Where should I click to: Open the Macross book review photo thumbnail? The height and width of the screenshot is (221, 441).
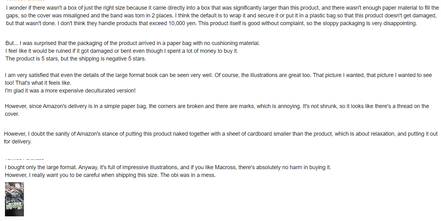point(14,199)
